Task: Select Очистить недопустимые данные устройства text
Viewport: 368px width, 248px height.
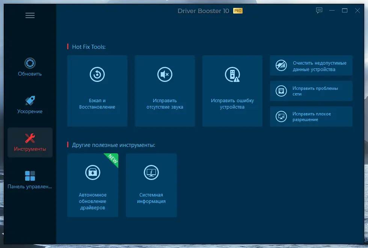Action: [320, 66]
